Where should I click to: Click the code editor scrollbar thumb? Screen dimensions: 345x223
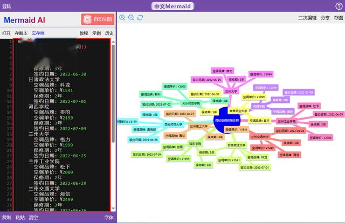113,94
